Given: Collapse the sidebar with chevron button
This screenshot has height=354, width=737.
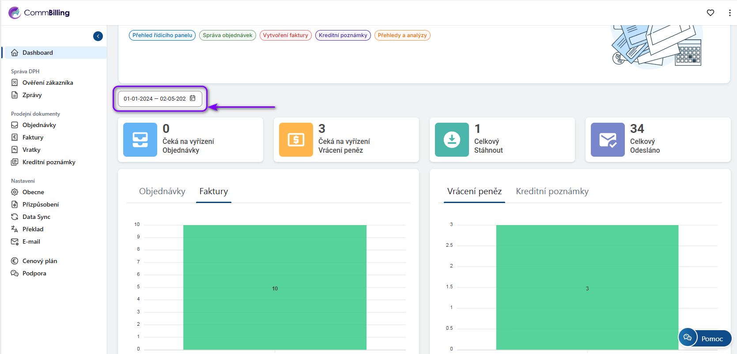Looking at the screenshot, I should 98,36.
